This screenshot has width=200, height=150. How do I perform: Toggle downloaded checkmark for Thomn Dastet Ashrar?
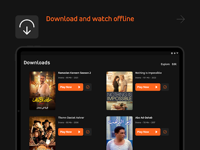click(x=88, y=132)
